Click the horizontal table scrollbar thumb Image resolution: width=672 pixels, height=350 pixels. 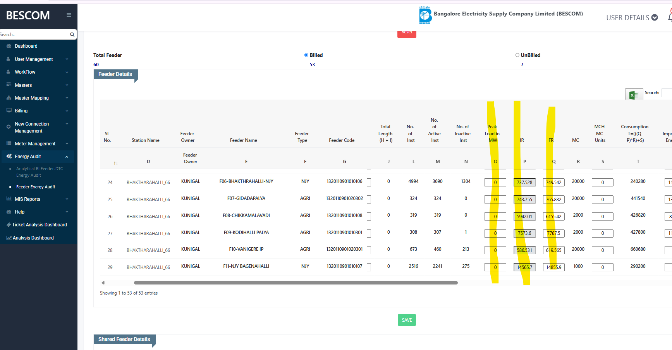pos(296,283)
